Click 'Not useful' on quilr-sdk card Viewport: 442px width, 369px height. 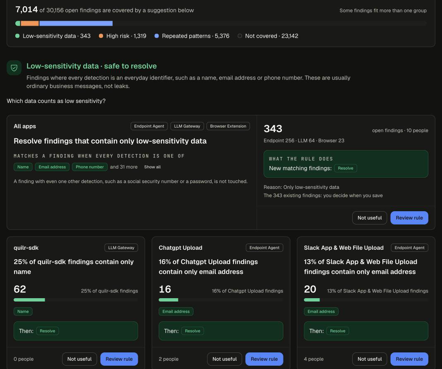(x=79, y=359)
